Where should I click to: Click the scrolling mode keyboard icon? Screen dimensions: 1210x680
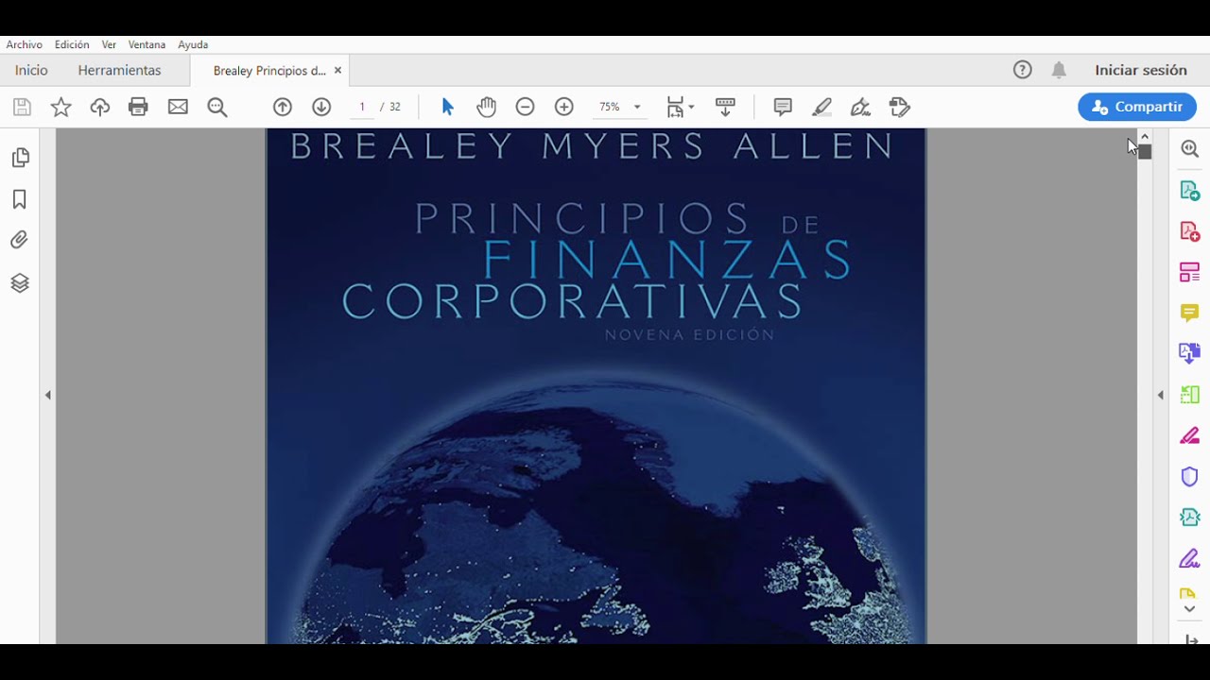pos(726,107)
